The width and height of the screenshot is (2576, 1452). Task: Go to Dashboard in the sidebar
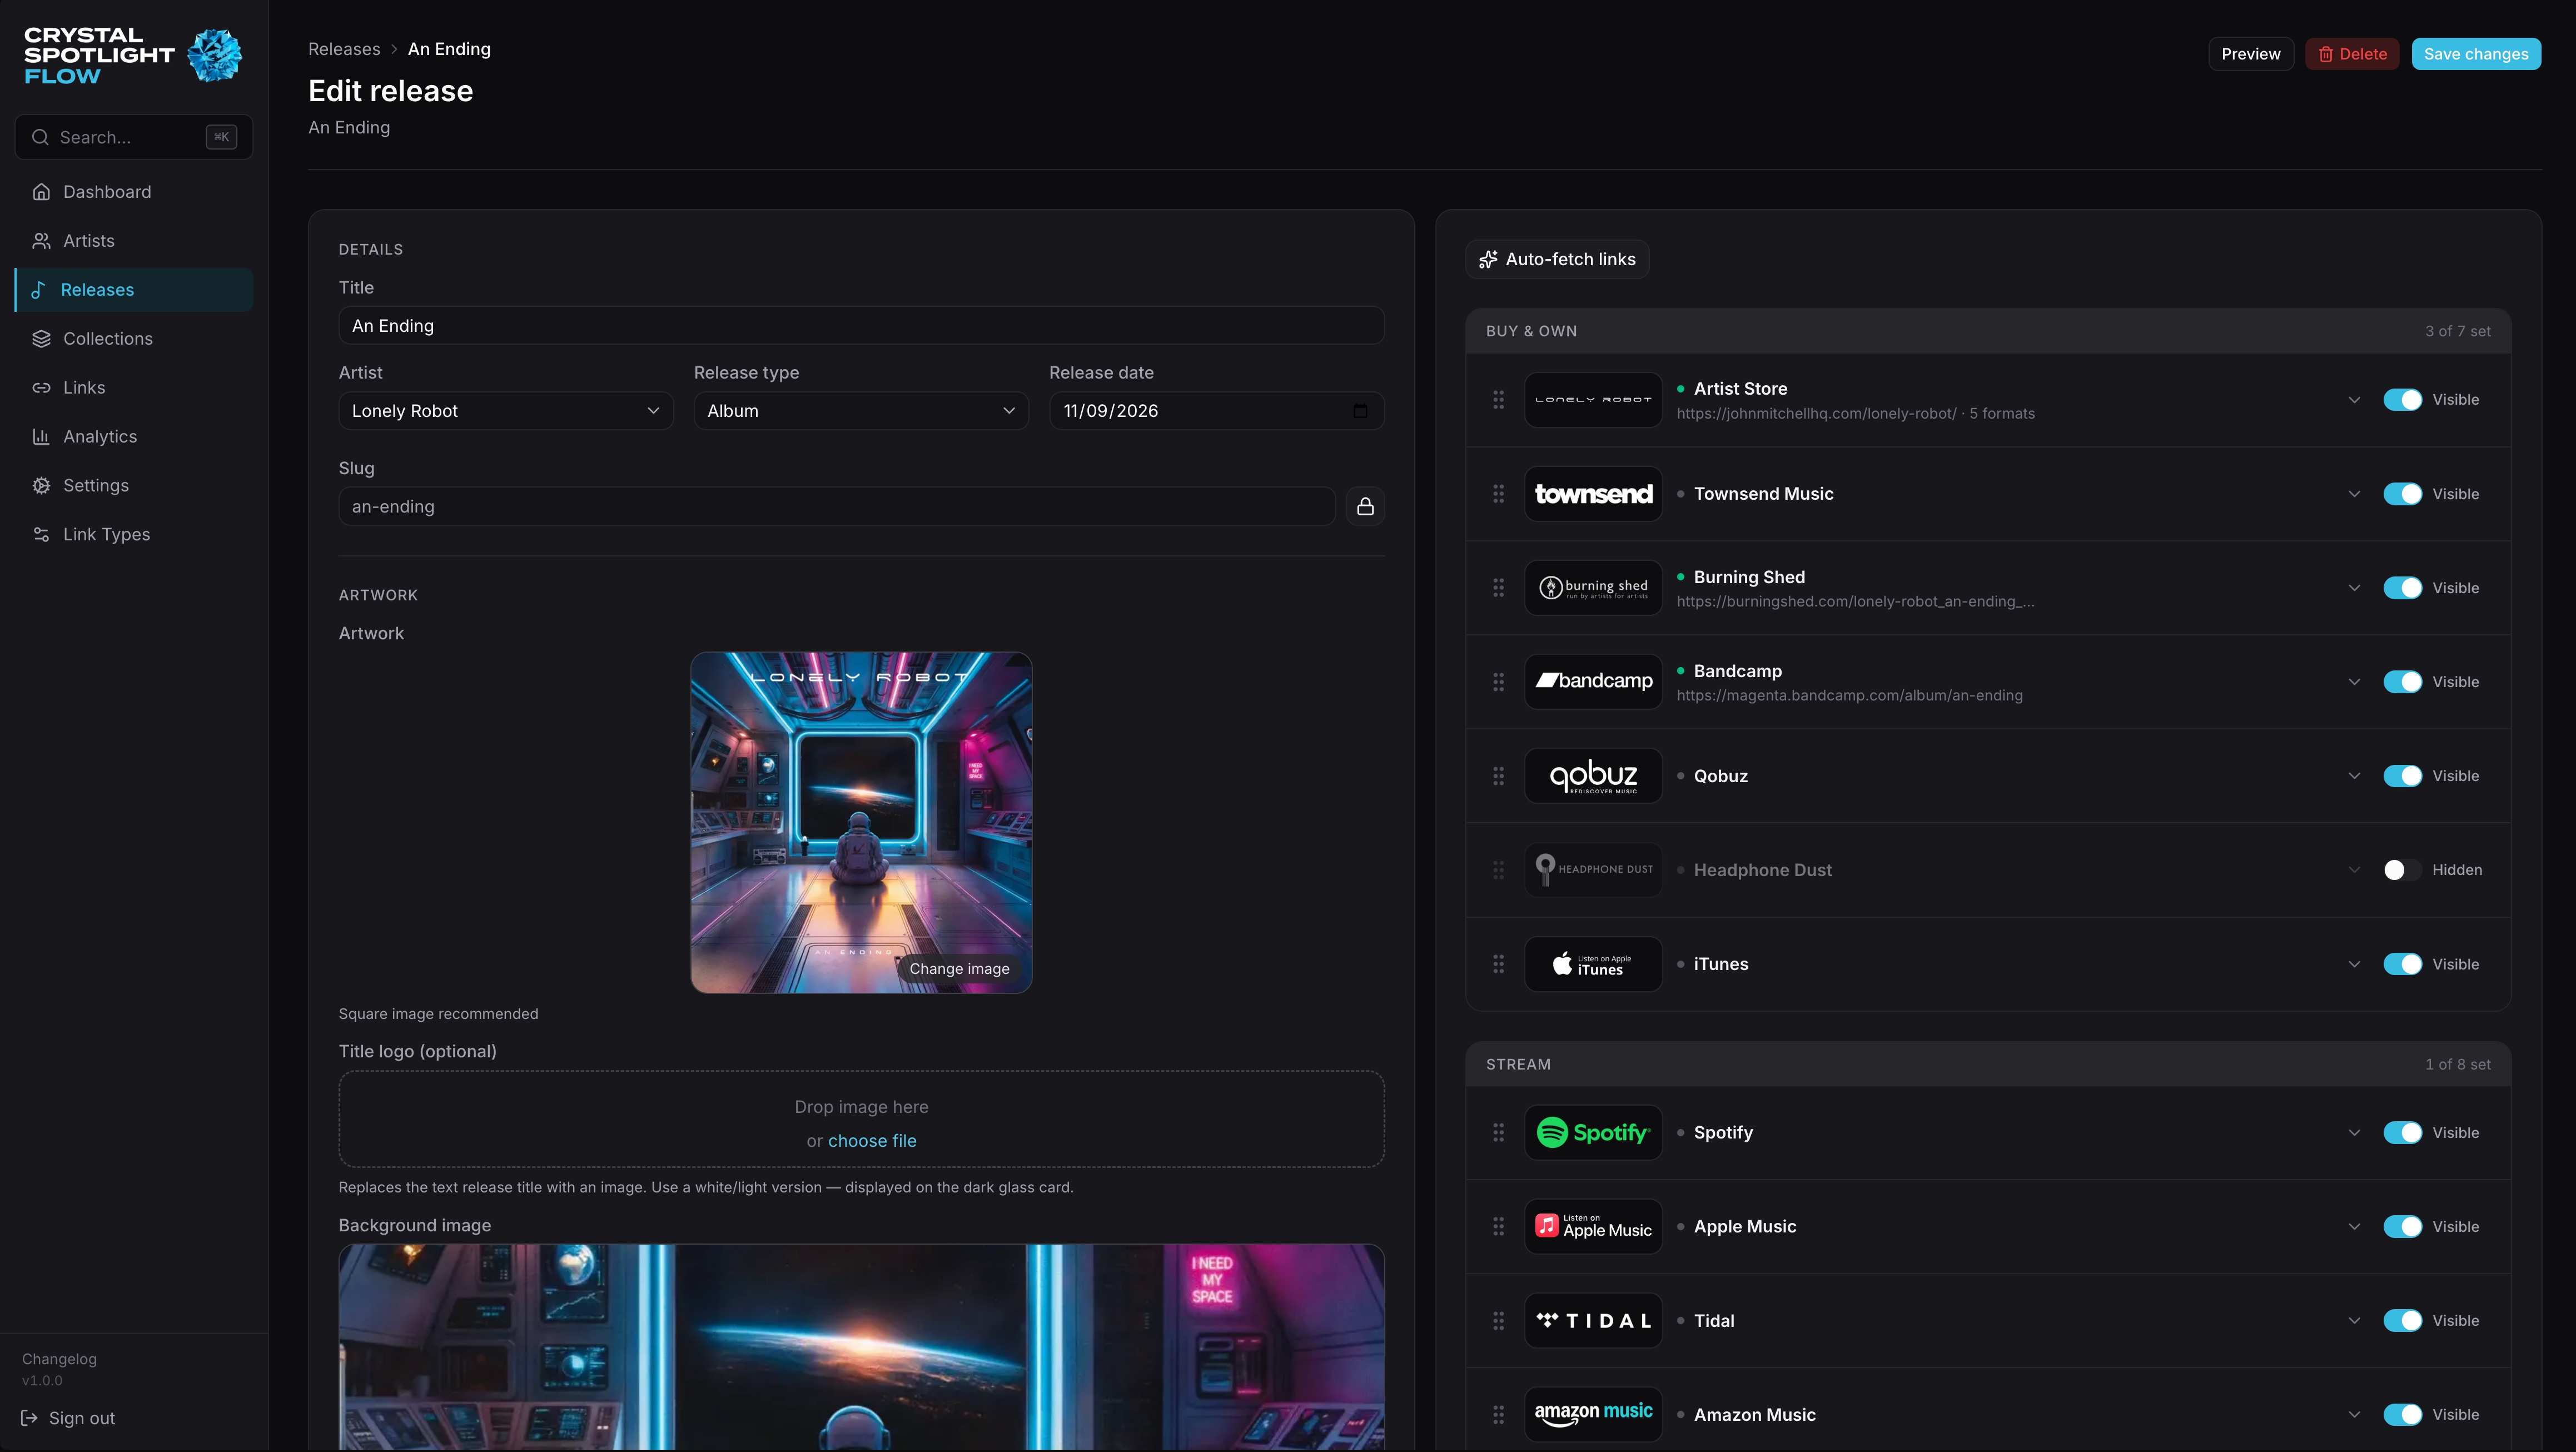coord(134,192)
